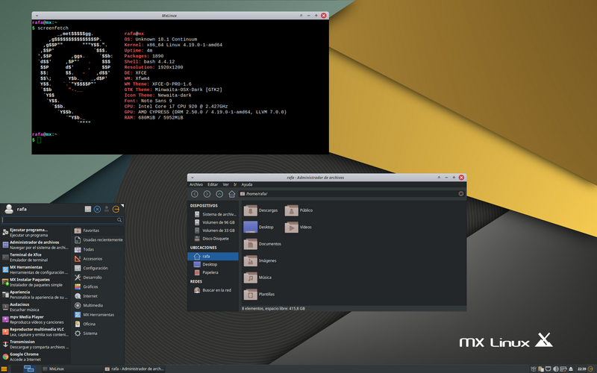This screenshot has width=597, height=373.
Task: Open the Imágenes folder
Action: [260, 260]
